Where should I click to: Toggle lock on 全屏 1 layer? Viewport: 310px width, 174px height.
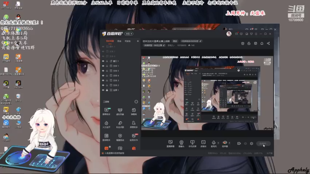point(107,90)
